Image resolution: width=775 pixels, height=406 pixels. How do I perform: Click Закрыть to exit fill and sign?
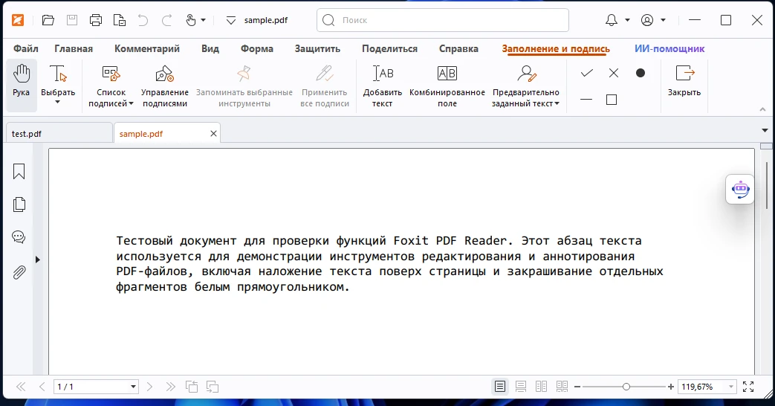[684, 80]
